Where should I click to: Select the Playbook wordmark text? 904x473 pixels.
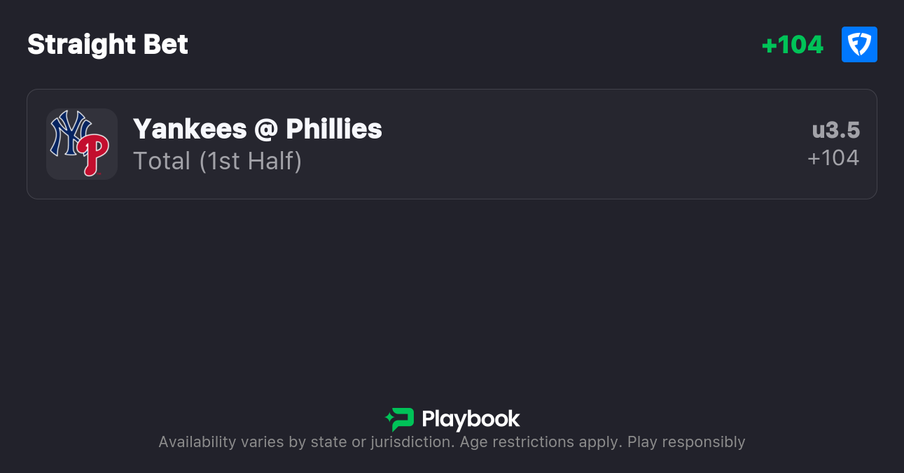pos(471,419)
